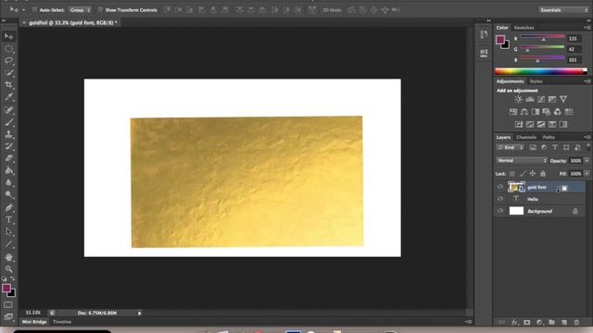
Task: Add a Vibrance adjustment
Action: tap(563, 99)
